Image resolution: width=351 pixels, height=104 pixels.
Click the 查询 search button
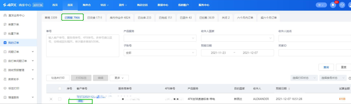326,67
